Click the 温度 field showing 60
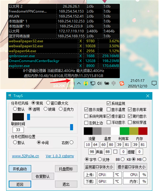 [x=103, y=145]
